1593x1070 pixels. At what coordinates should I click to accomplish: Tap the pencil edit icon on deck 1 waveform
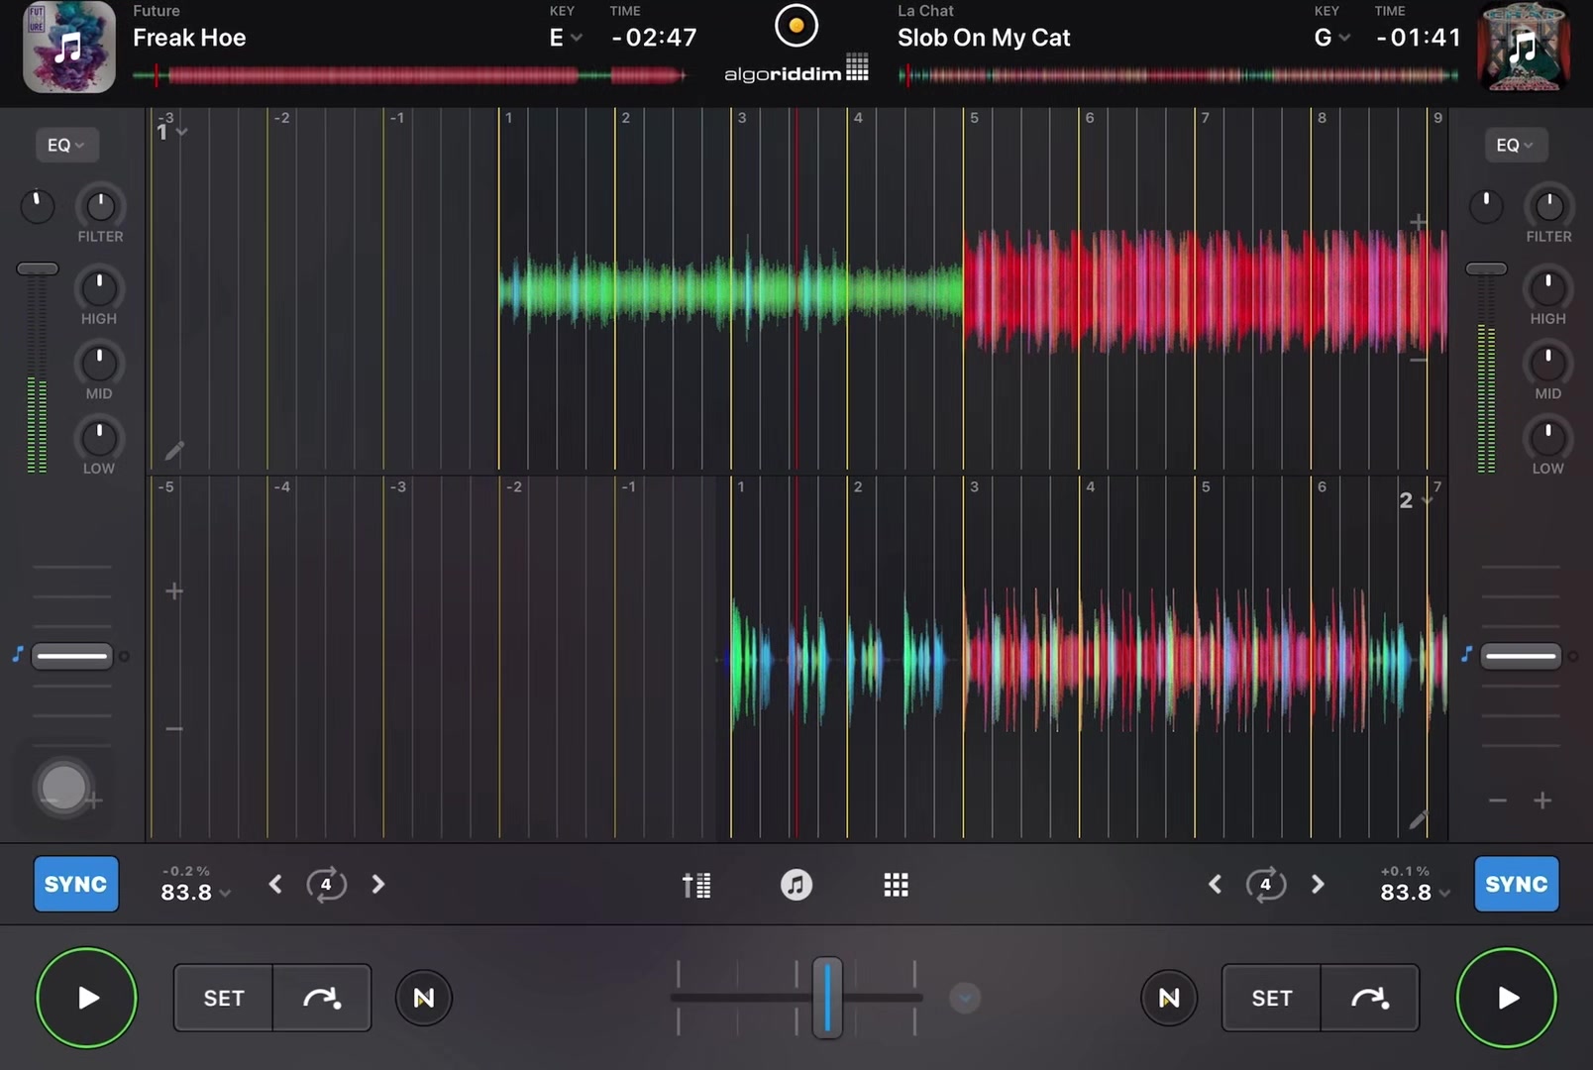pos(174,451)
